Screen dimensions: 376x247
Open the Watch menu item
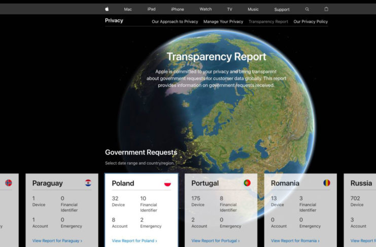tap(206, 9)
